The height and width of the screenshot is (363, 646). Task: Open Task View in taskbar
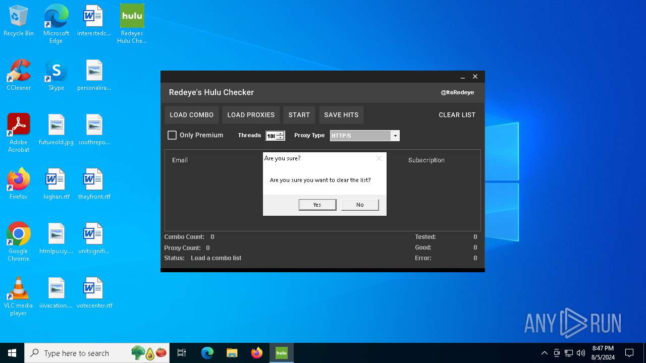pyautogui.click(x=182, y=353)
